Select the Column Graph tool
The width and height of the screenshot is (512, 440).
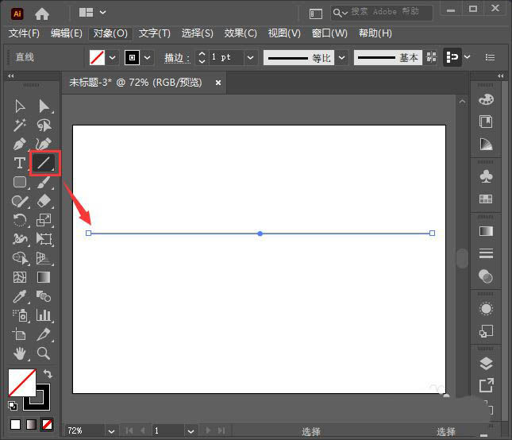[x=44, y=315]
